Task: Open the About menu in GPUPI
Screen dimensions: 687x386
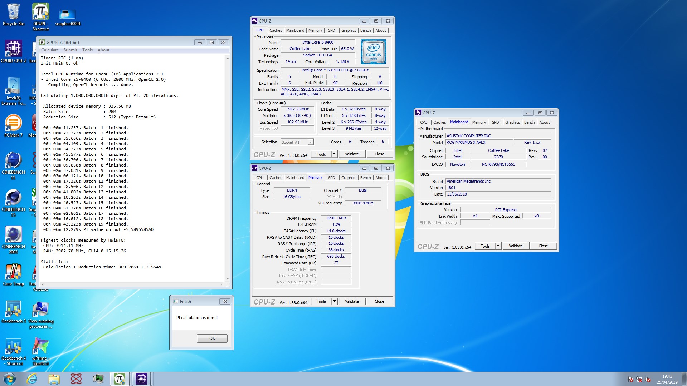Action: click(x=103, y=50)
